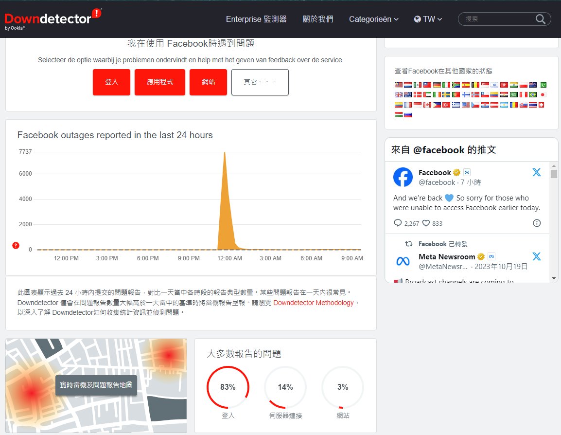Open the Enterprise 監測器 menu item
Viewport: 561px width, 435px height.
[256, 19]
